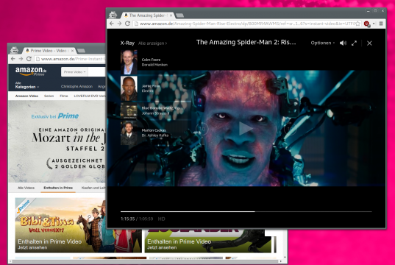Reload the Prime Video browser page
The height and width of the screenshot is (265, 395).
coord(29,59)
